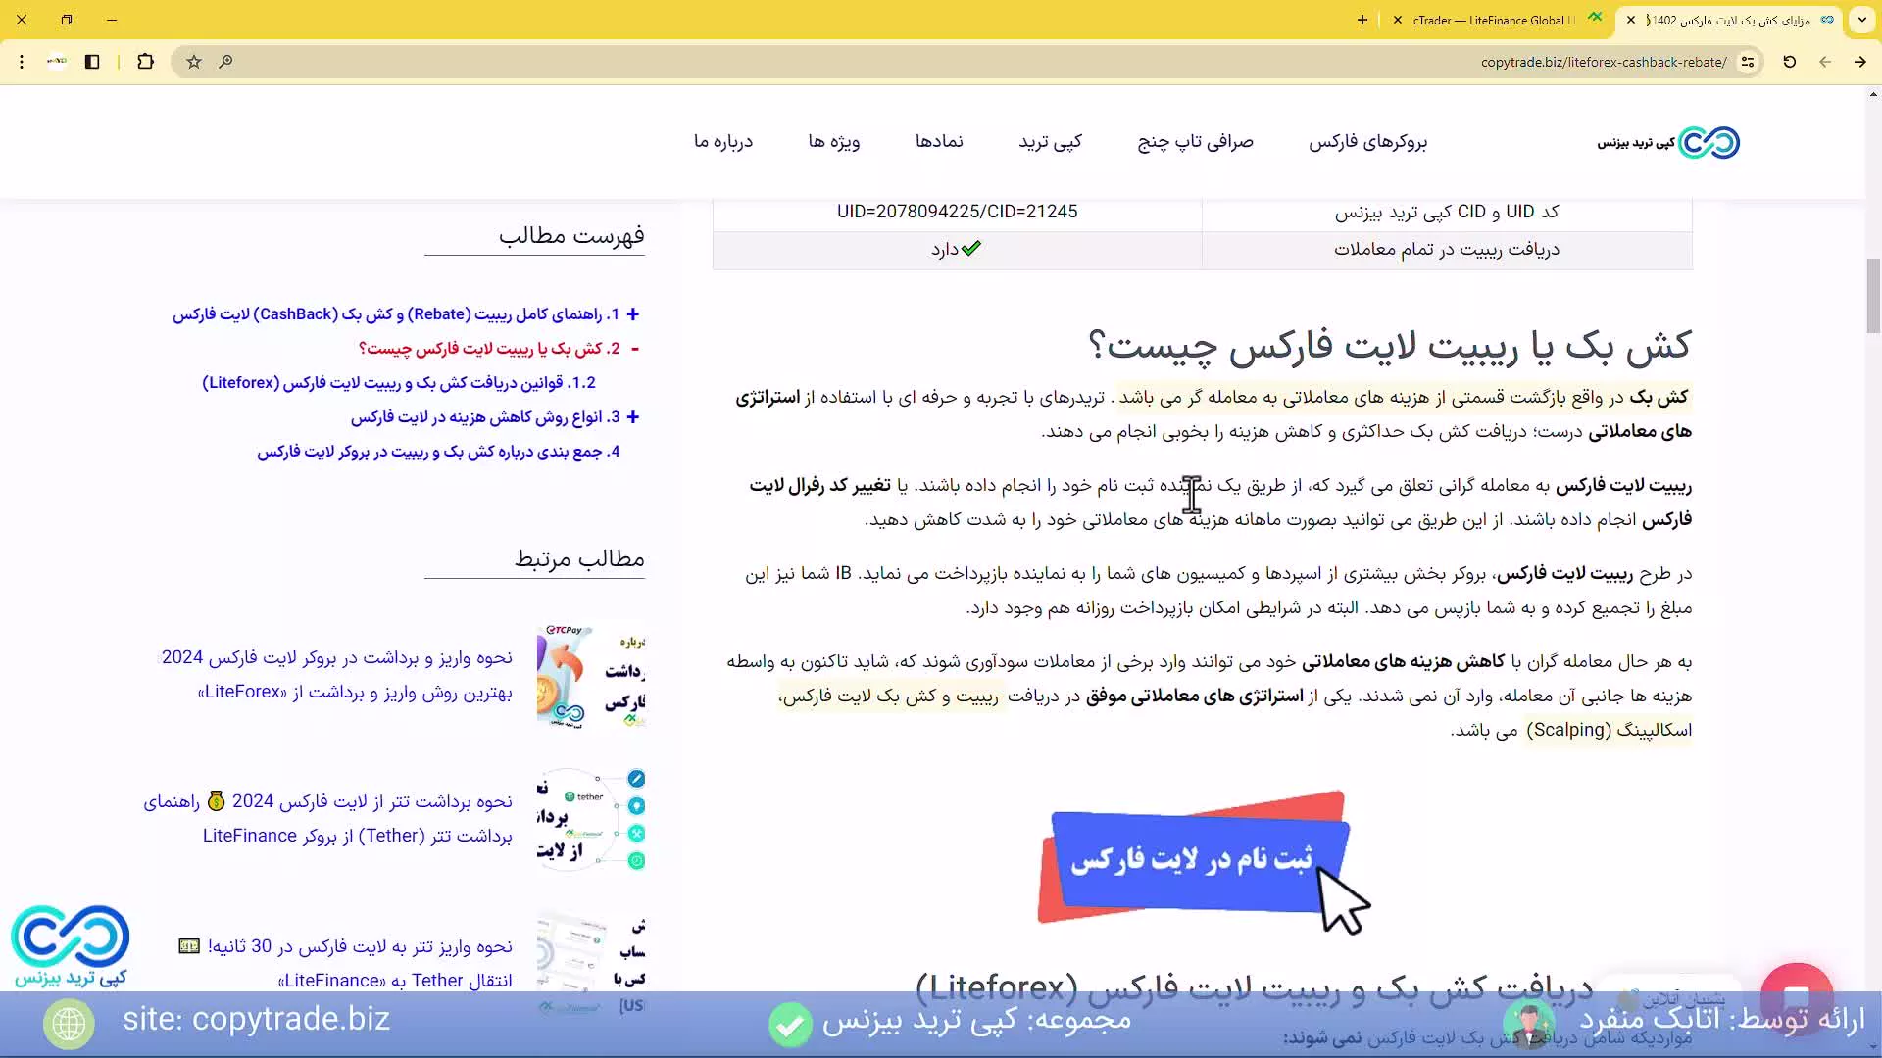Open the TCPay deposit-withdrawal article thumbnail
The image size is (1882, 1058).
[x=591, y=676]
